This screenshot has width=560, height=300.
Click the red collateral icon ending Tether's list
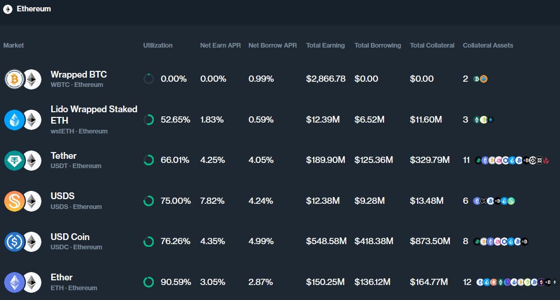(x=546, y=160)
